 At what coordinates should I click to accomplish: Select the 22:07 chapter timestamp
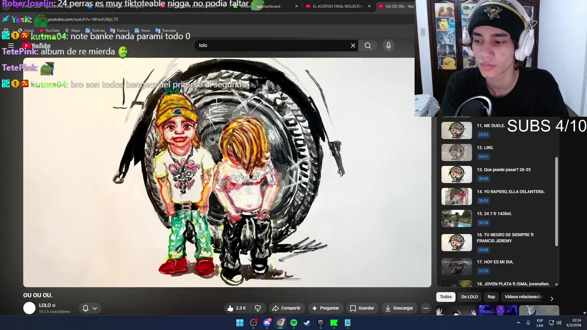(483, 135)
